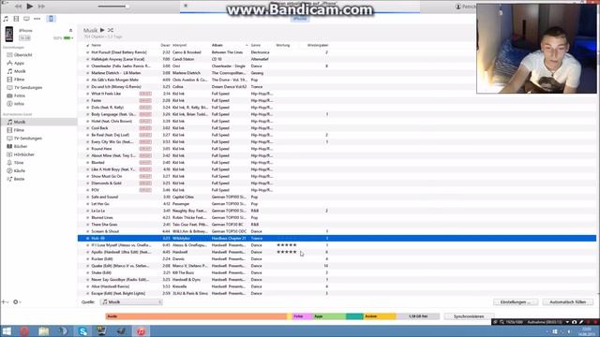Open Übersicht in device settings
Viewport: 600px width, 337px height.
pos(22,55)
